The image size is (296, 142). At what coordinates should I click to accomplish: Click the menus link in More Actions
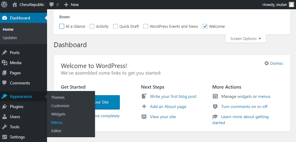[x=264, y=96]
